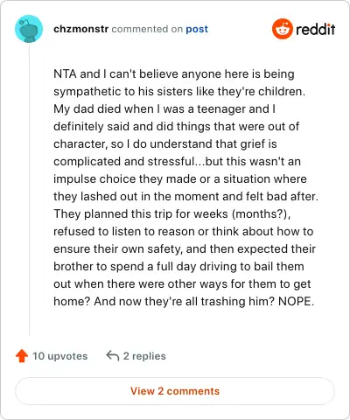Screen dimensions: 350x420
Task: Click the line 'refused to listen to reason'
Action: pyautogui.click(x=183, y=232)
